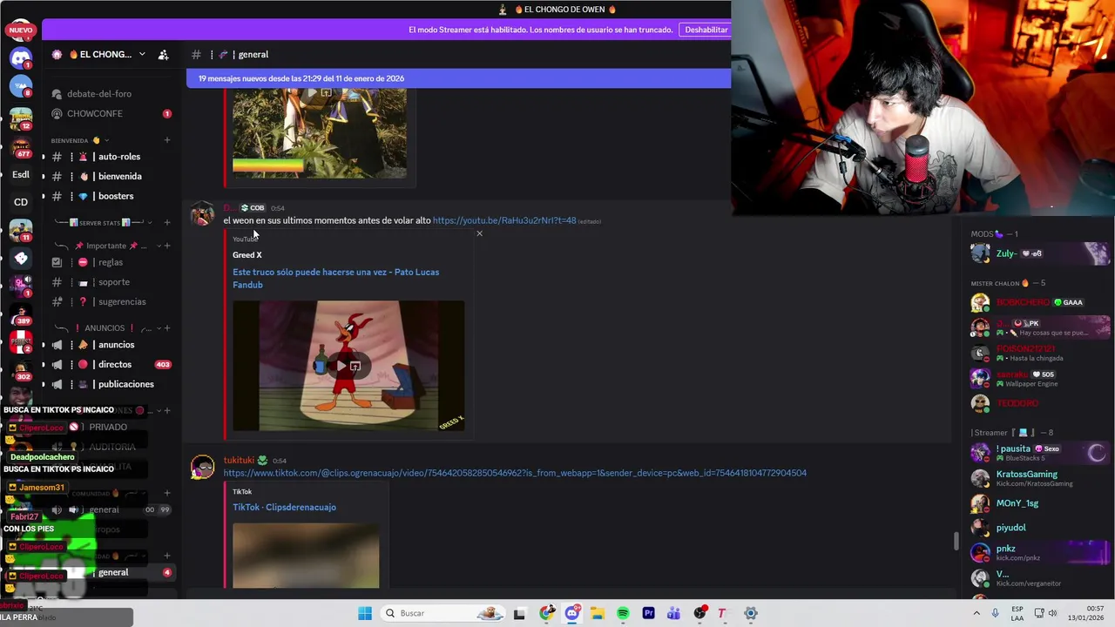Open OBS Studio from the taskbar
The width and height of the screenshot is (1115, 627).
click(699, 613)
